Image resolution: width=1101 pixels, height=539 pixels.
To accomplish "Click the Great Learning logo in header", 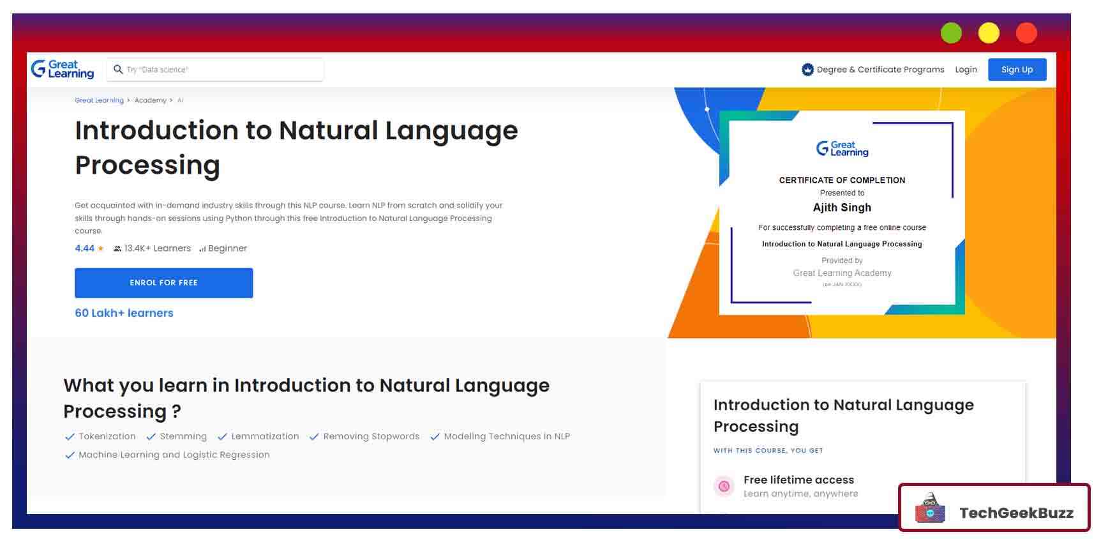I will coord(63,69).
